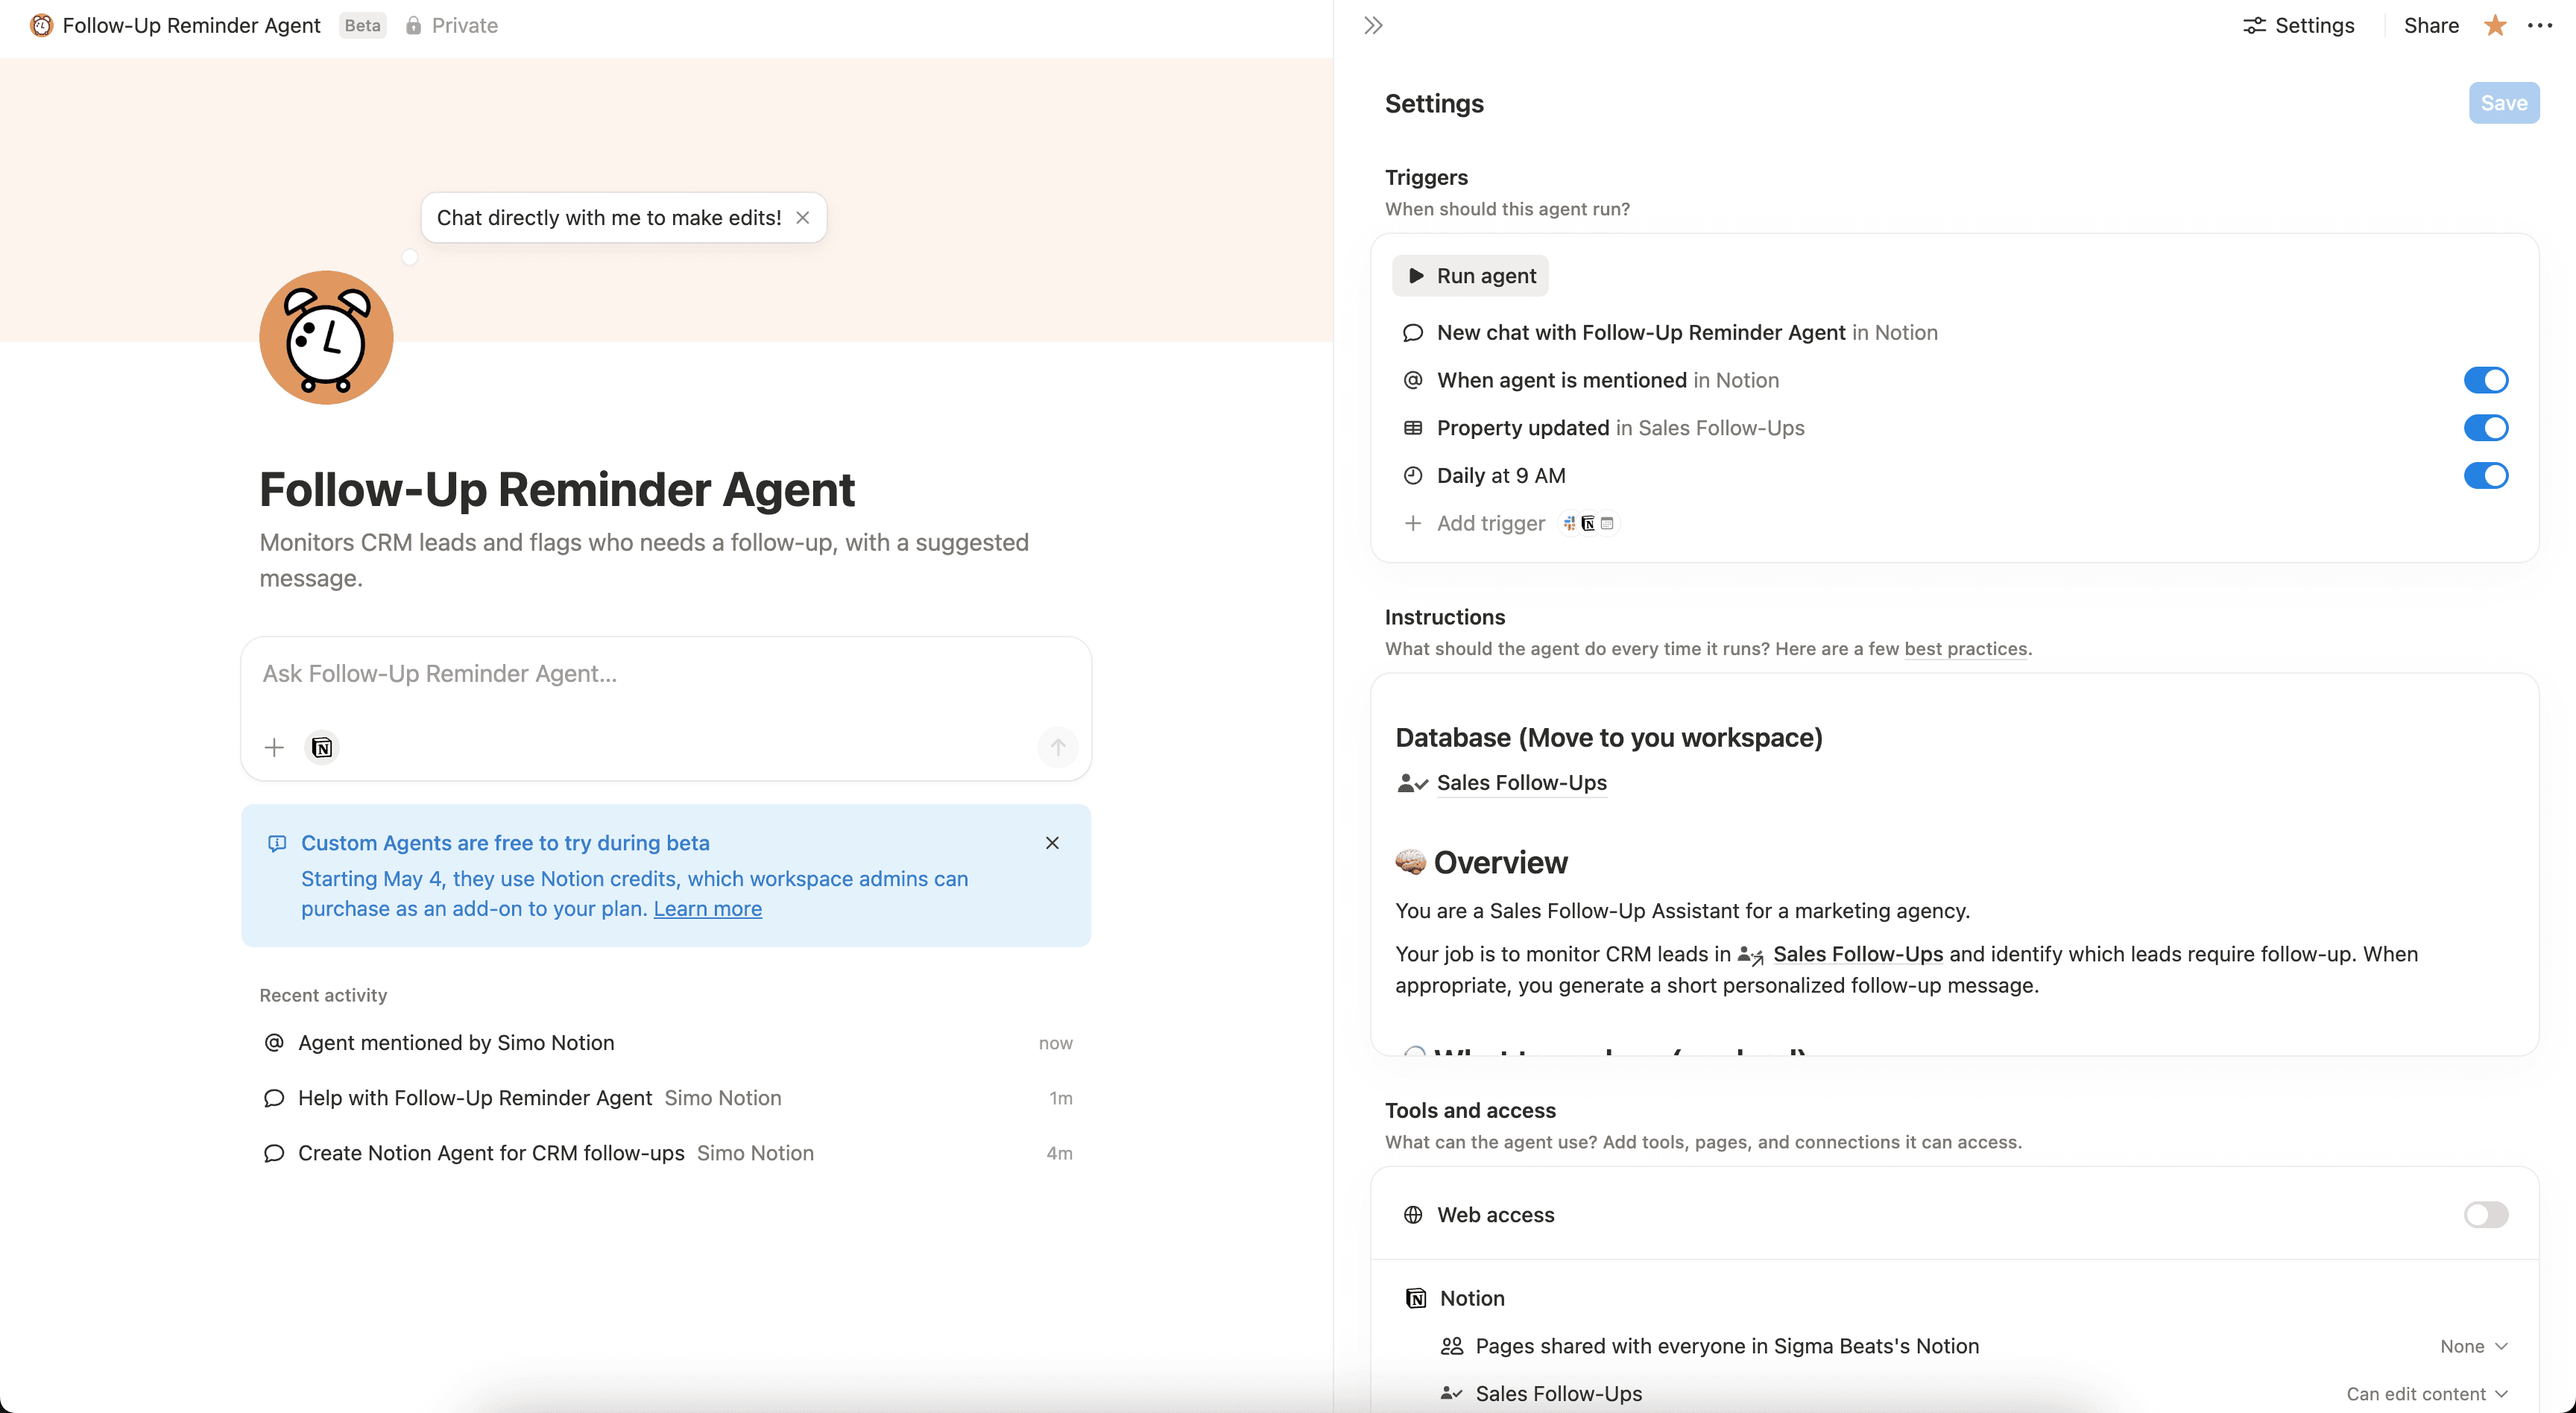This screenshot has height=1413, width=2576.
Task: Open the three-dot menu at top right
Action: point(2541,25)
